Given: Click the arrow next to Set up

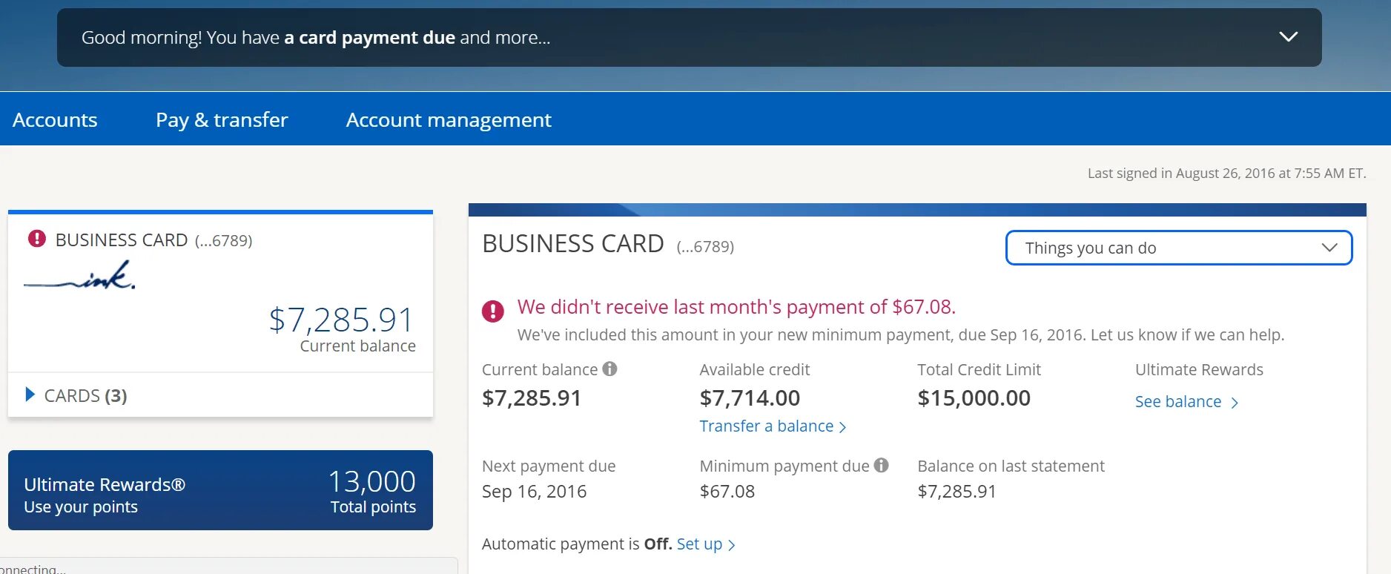Looking at the screenshot, I should 732,545.
